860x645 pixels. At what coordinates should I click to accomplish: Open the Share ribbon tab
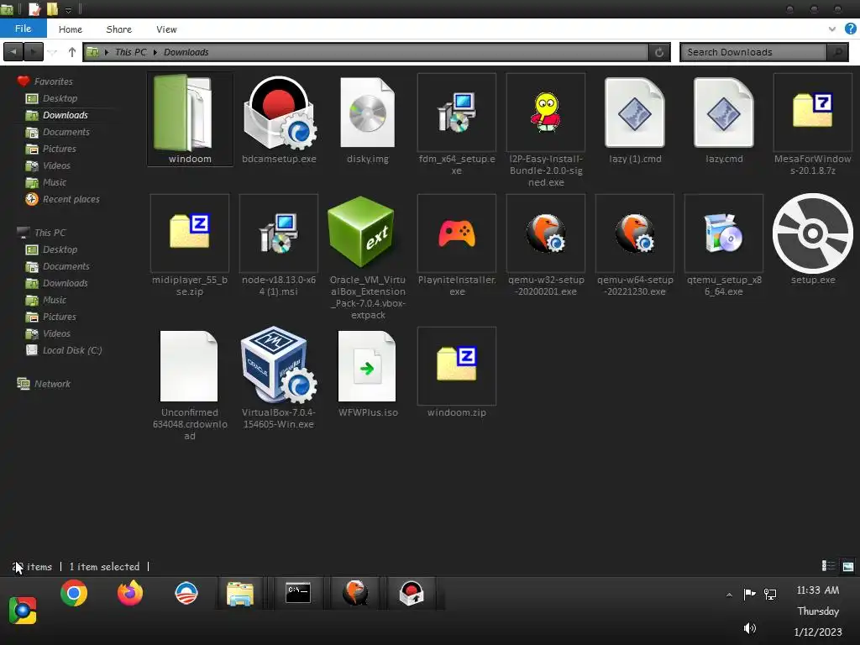[x=118, y=29]
